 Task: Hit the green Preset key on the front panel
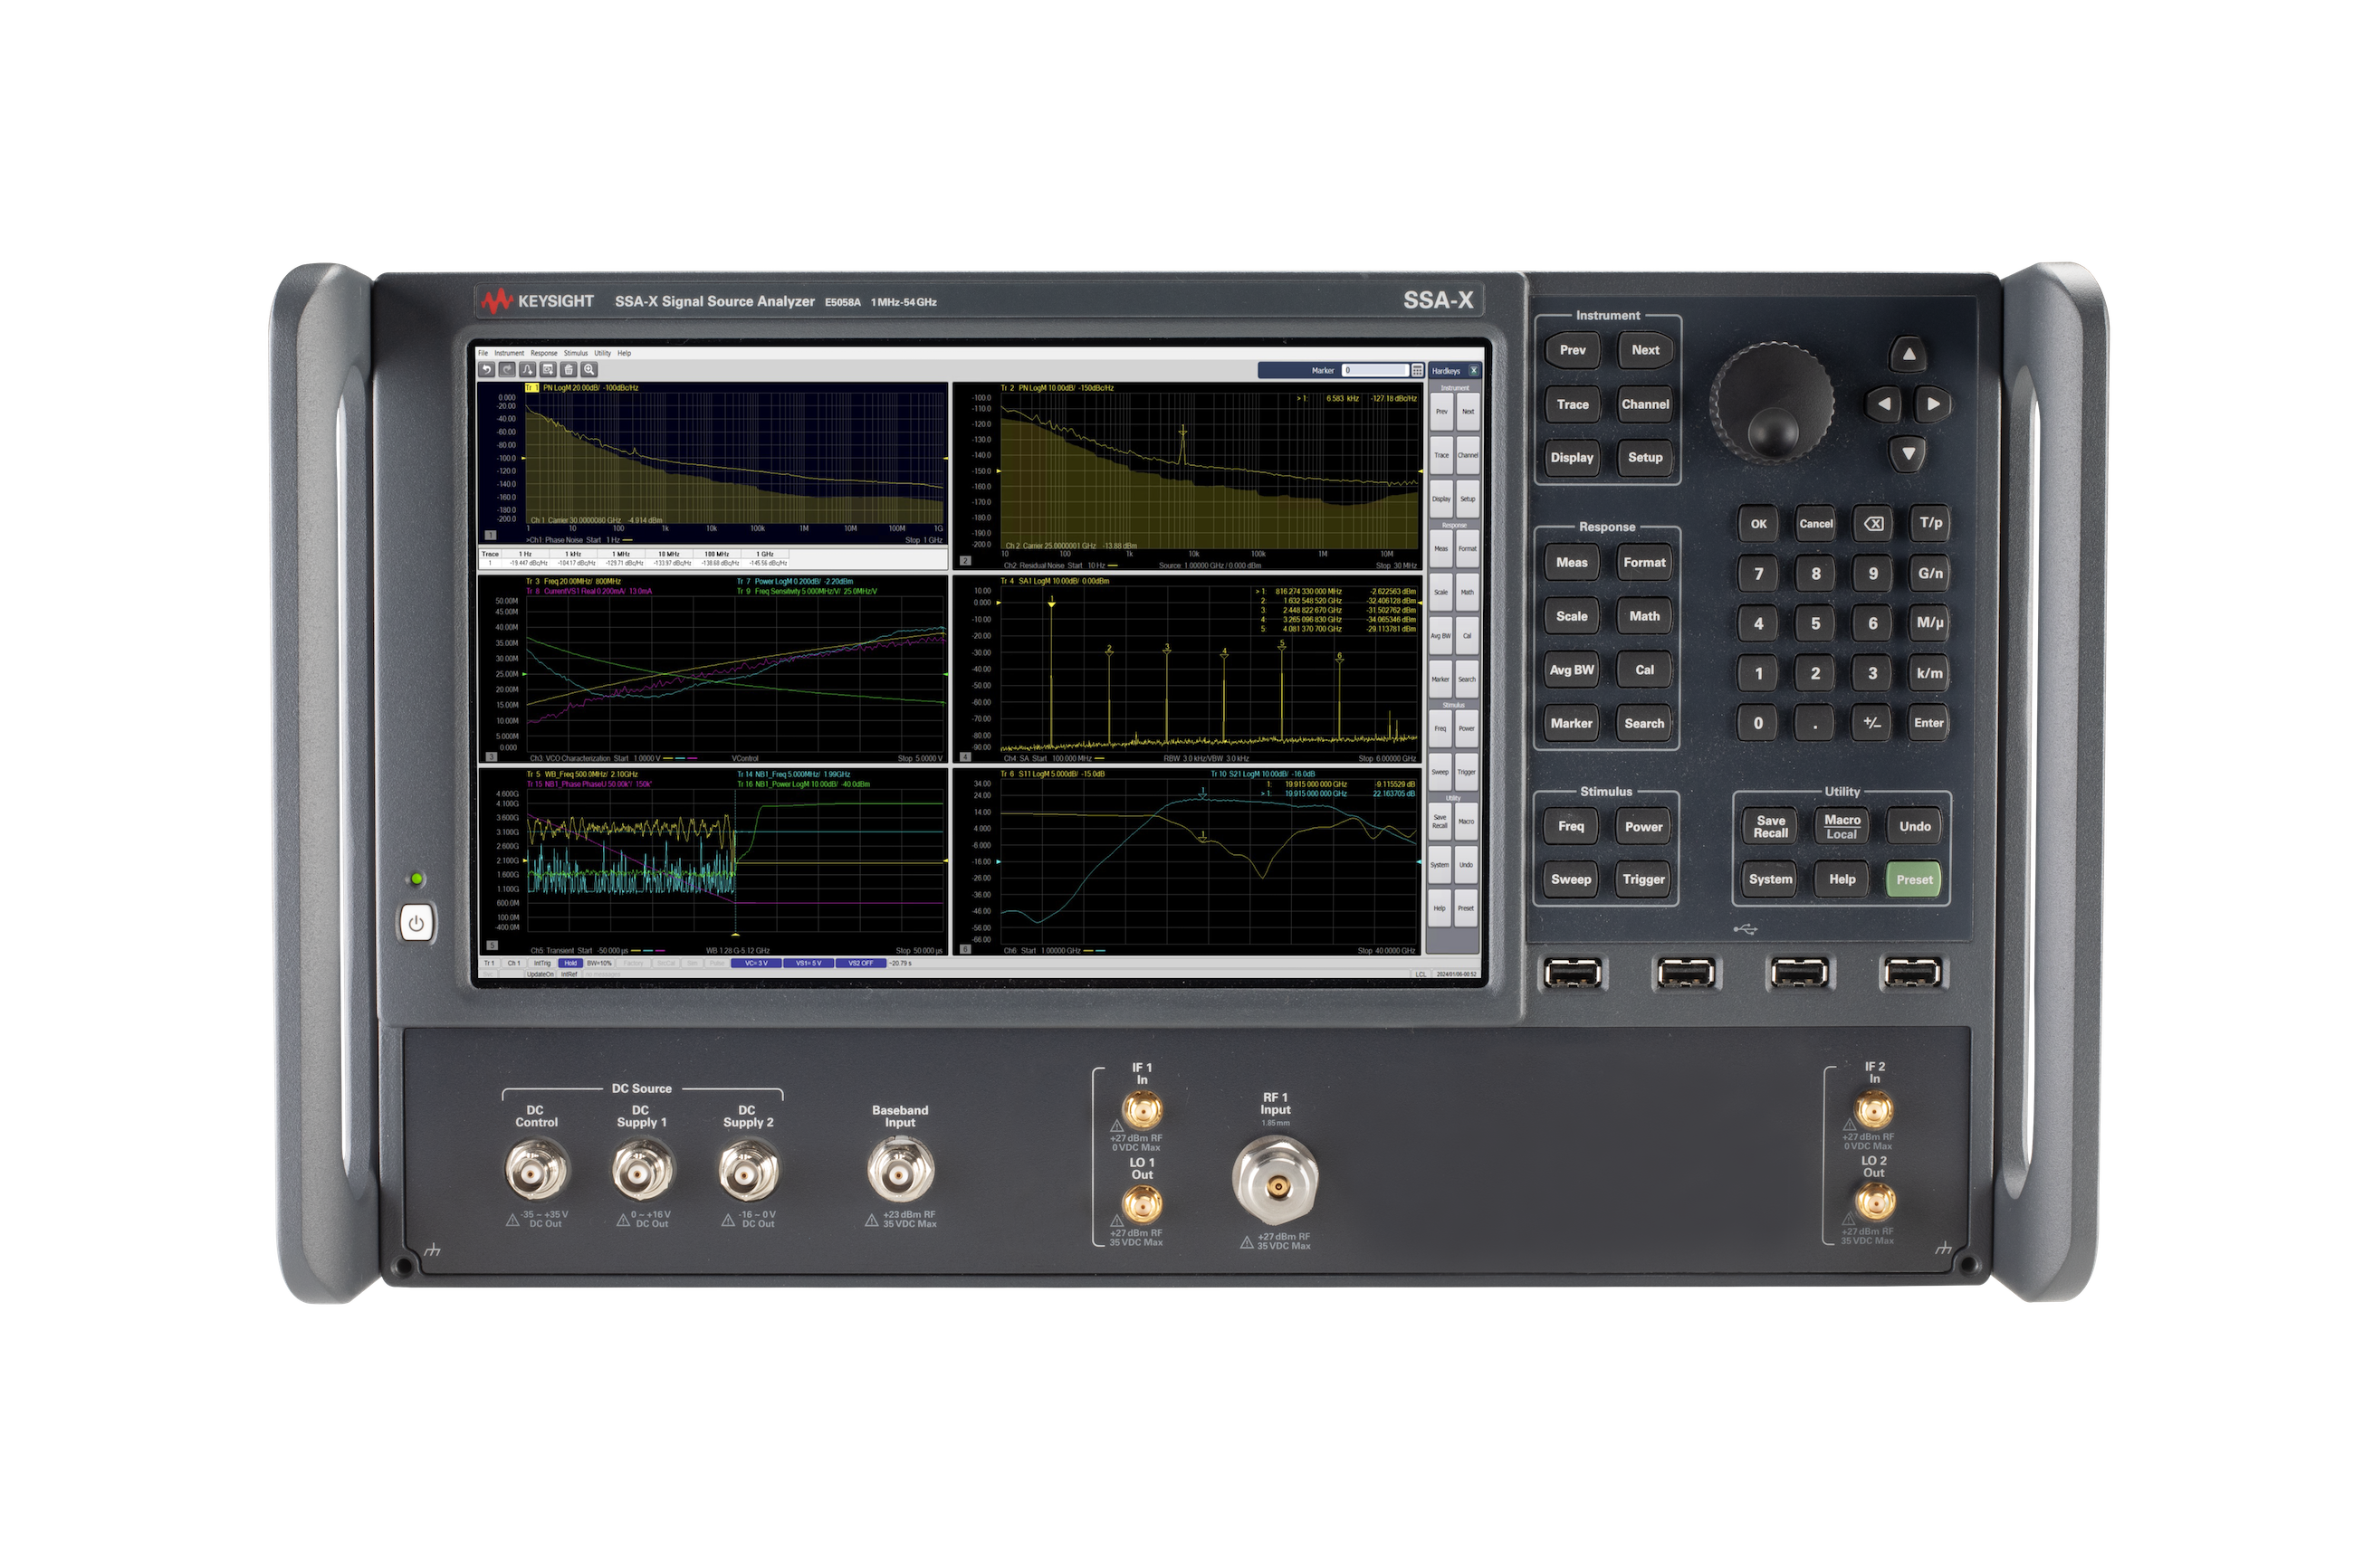tap(1914, 880)
